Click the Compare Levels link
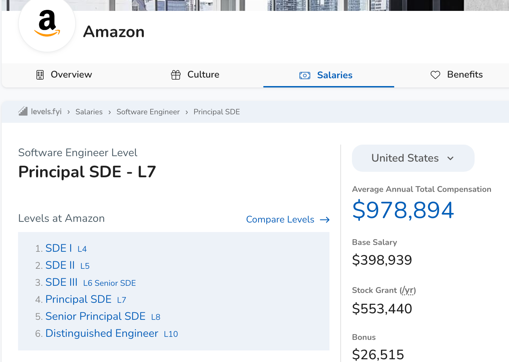This screenshot has height=362, width=509. coord(280,219)
